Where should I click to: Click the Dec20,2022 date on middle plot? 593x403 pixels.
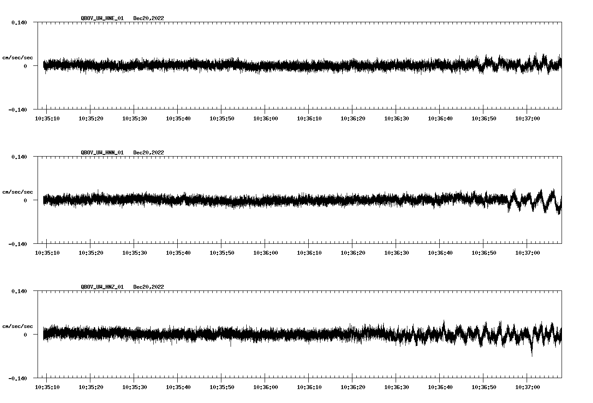(149, 153)
